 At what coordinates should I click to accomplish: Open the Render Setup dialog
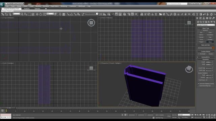[x=129, y=14]
